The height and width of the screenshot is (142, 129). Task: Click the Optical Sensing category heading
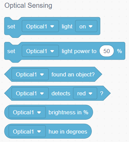coord(28,6)
